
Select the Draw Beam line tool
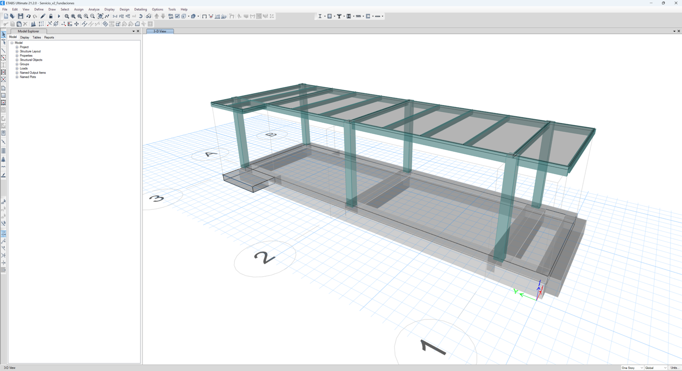(x=3, y=50)
